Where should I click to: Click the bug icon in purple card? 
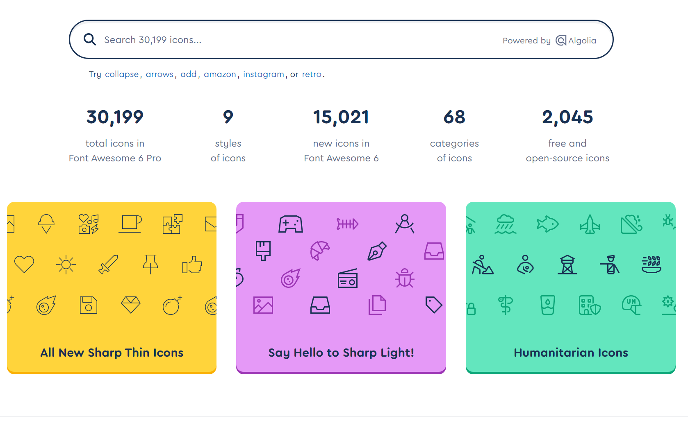[405, 278]
